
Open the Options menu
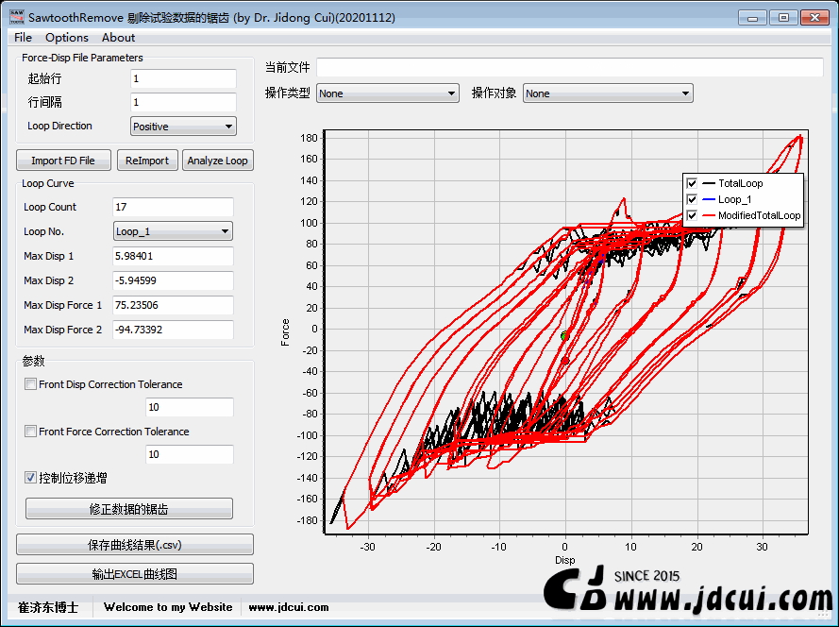point(67,38)
